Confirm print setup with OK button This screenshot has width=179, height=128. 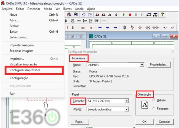click(144, 122)
